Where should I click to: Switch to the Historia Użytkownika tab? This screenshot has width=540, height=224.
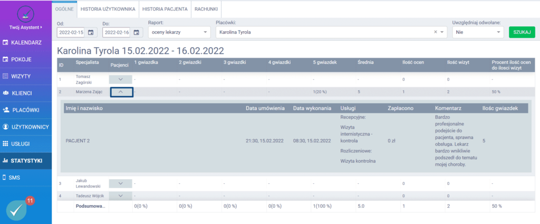coord(108,8)
